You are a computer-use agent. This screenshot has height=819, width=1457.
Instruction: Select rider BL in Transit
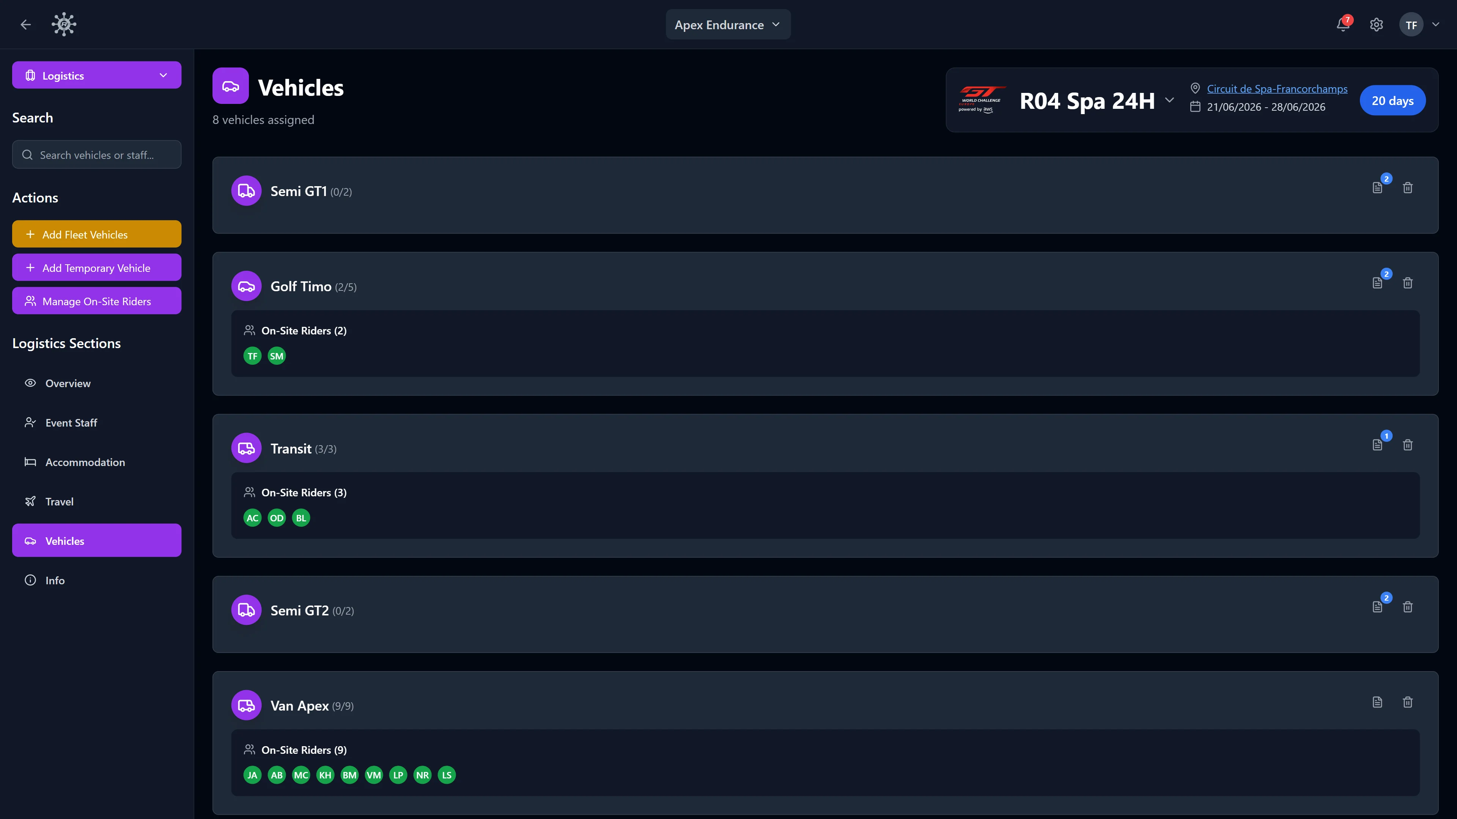tap(301, 518)
